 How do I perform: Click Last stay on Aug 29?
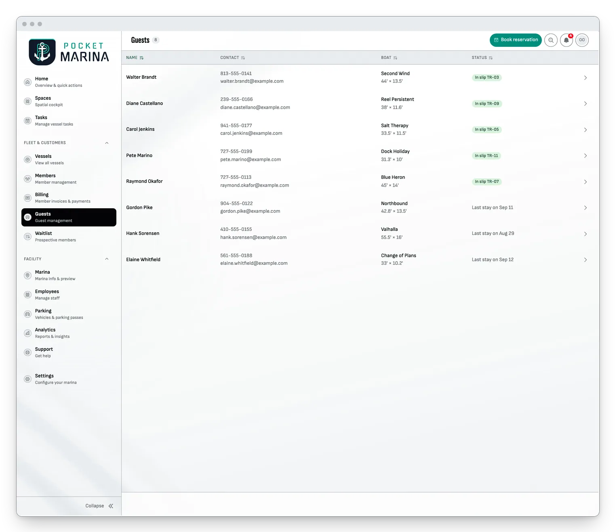point(493,233)
